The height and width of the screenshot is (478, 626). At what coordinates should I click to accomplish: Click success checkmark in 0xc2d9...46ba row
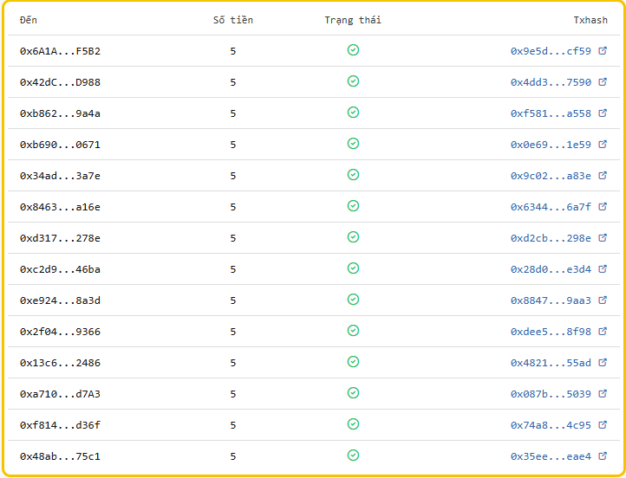(x=353, y=268)
